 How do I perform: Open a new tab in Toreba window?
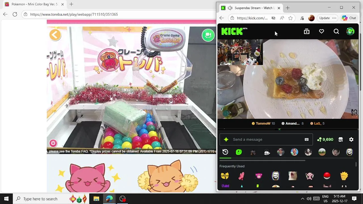click(x=71, y=4)
